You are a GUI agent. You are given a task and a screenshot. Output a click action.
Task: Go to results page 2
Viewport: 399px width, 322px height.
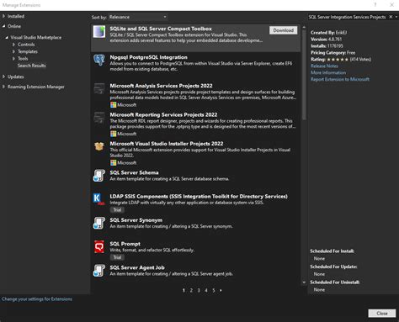[x=191, y=290]
